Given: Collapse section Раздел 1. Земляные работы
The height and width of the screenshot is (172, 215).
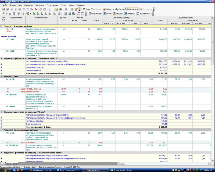Looking at the screenshot, I should coord(2,26).
